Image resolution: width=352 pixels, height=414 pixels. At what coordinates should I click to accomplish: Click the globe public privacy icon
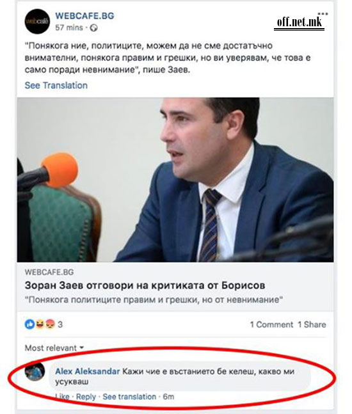[x=93, y=28]
